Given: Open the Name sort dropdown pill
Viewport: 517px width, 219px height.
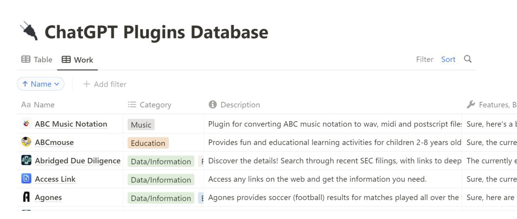Looking at the screenshot, I should click(41, 84).
